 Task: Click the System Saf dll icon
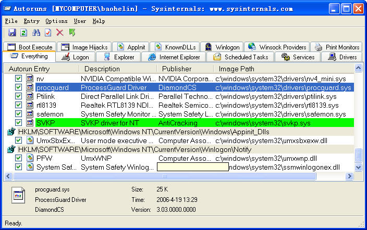coord(30,167)
